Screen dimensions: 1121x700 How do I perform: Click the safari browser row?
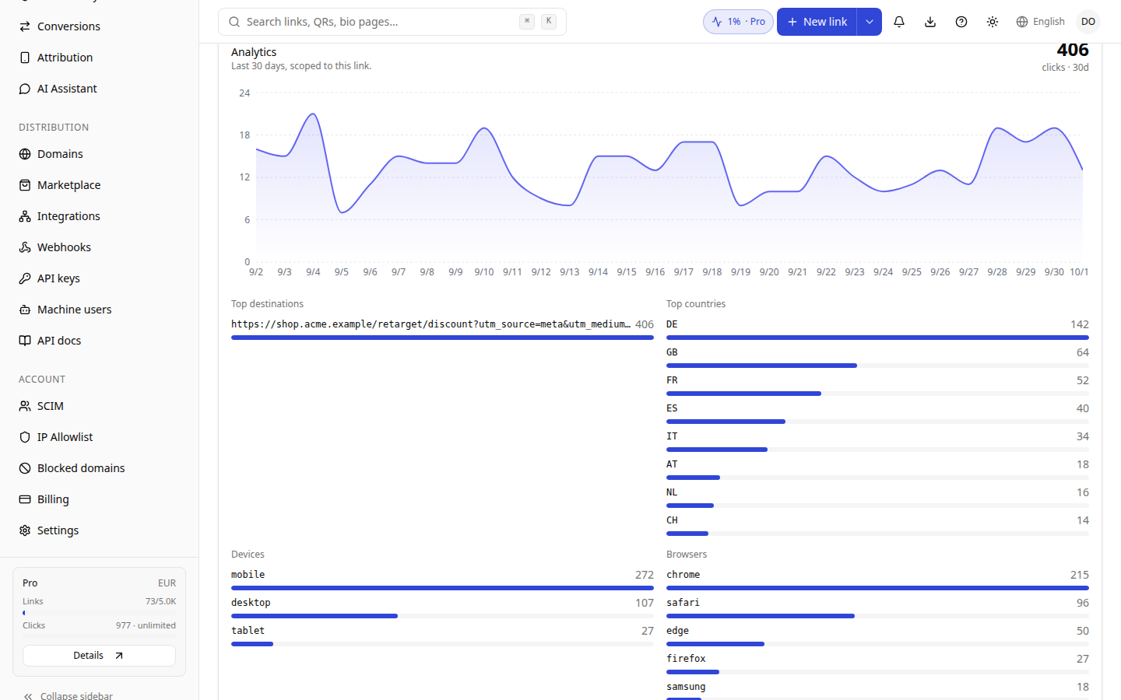pyautogui.click(x=877, y=608)
